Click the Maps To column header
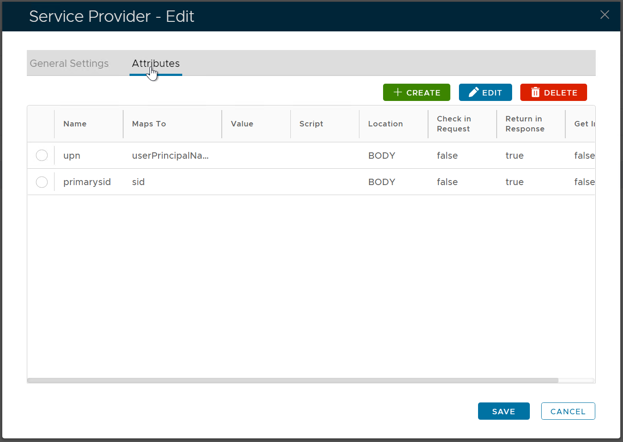The width and height of the screenshot is (623, 442). point(149,124)
